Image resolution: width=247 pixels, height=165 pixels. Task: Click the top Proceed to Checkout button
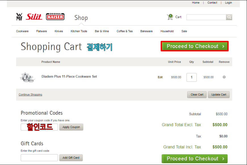(x=195, y=46)
